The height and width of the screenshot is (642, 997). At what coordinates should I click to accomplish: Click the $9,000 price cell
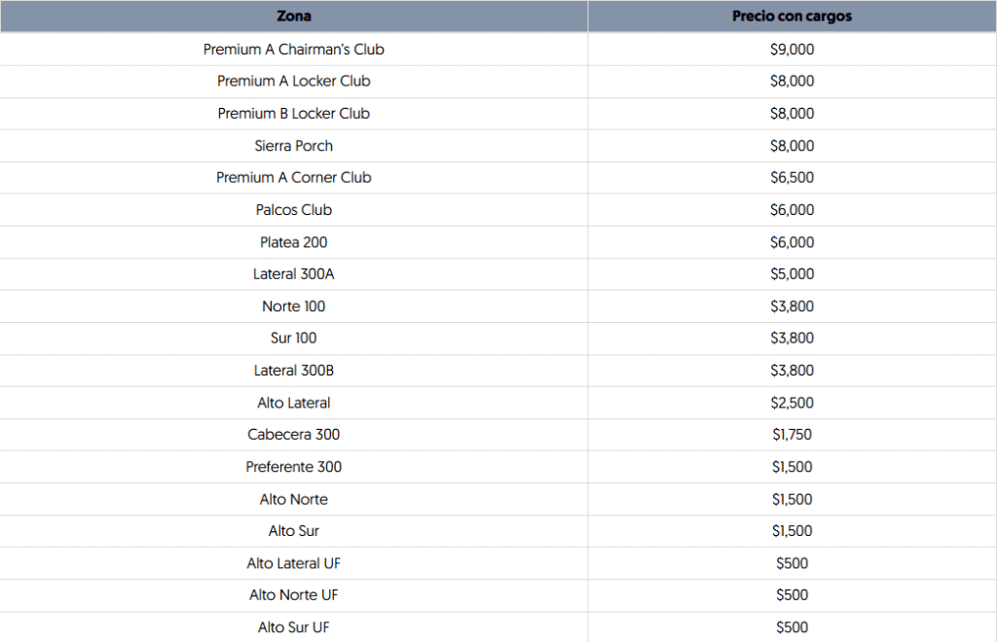point(792,49)
